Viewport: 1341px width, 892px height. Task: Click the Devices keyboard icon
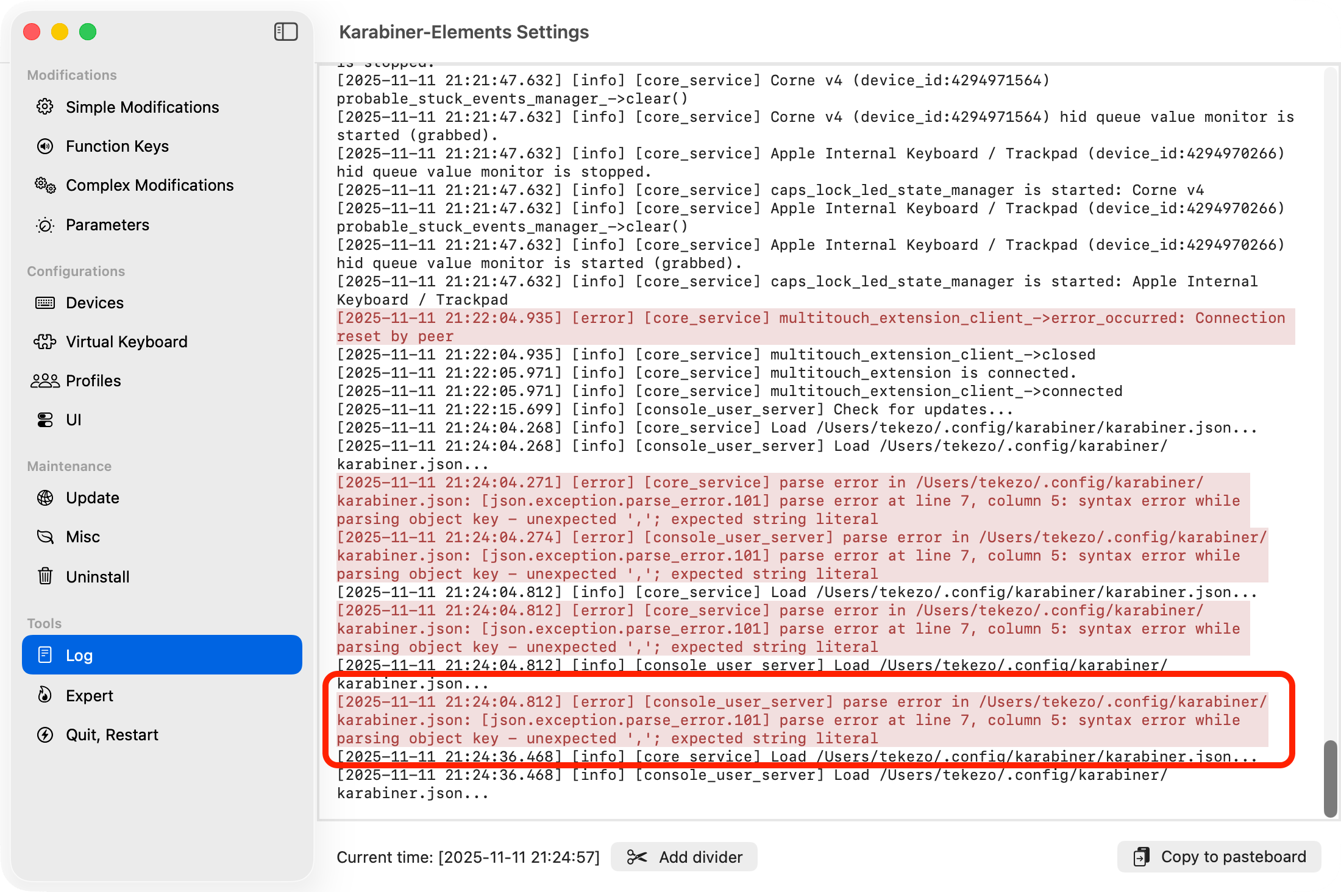point(45,303)
